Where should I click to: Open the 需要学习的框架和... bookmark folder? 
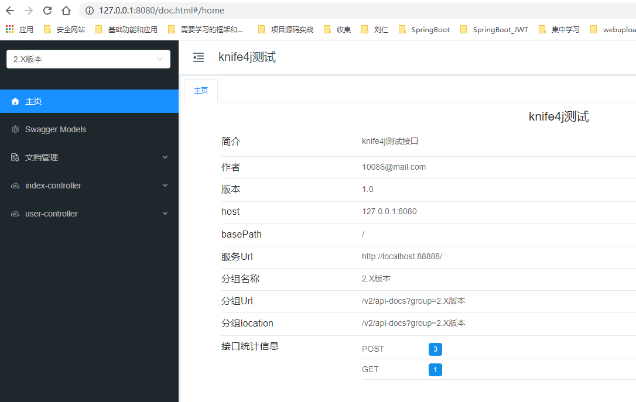(206, 30)
